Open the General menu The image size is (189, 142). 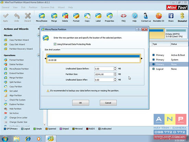point(5,7)
